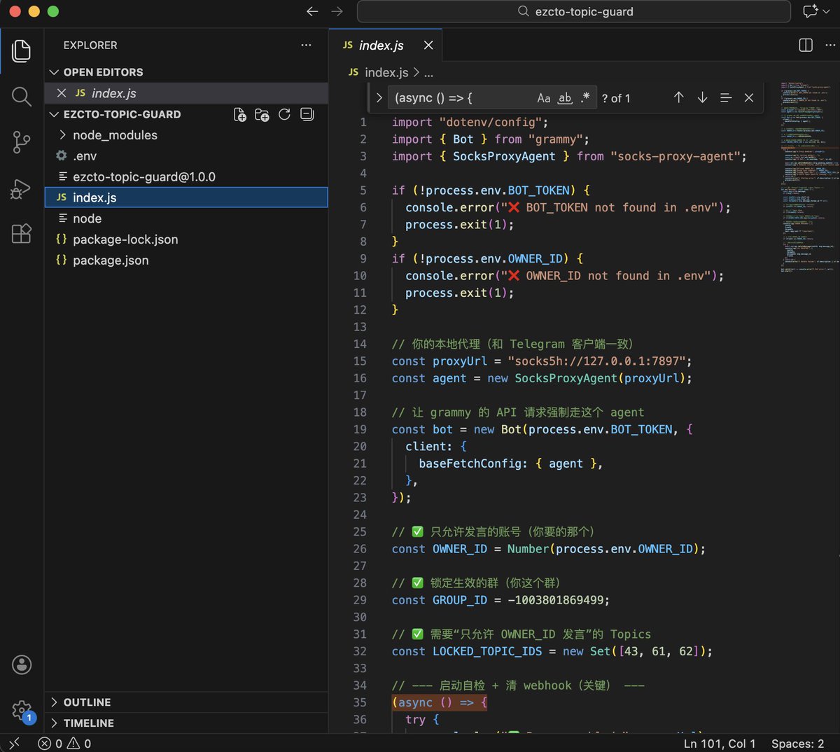The height and width of the screenshot is (752, 840).
Task: Open the Source Control view
Action: [x=22, y=142]
